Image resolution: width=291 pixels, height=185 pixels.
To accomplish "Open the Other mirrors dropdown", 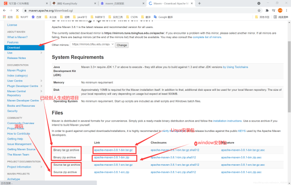I will point(92,44).
